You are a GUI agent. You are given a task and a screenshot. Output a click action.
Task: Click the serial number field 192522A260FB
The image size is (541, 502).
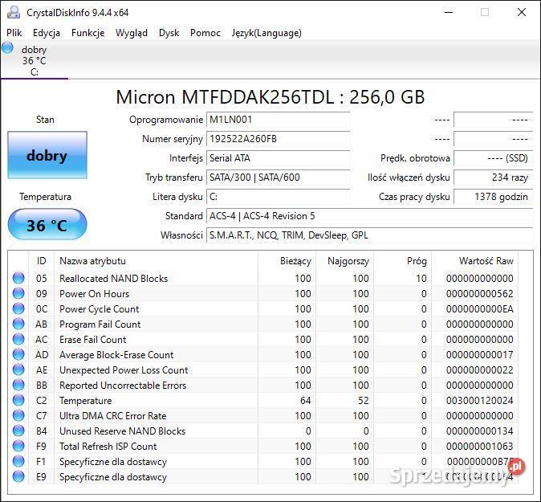click(278, 139)
